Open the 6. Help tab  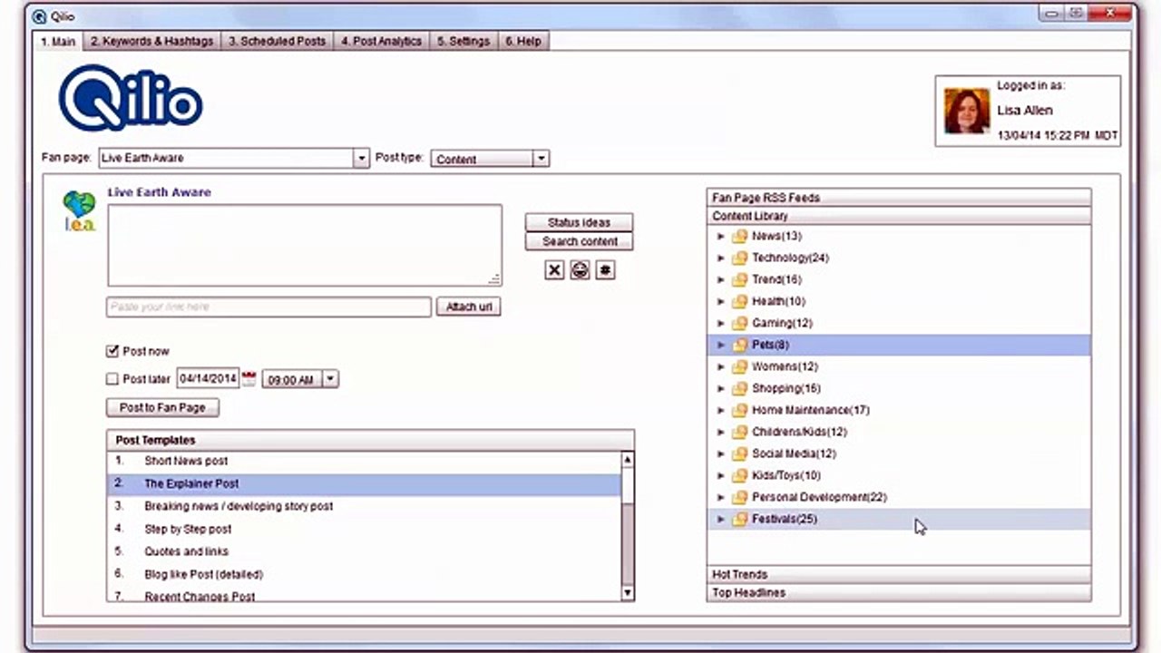[x=523, y=41]
